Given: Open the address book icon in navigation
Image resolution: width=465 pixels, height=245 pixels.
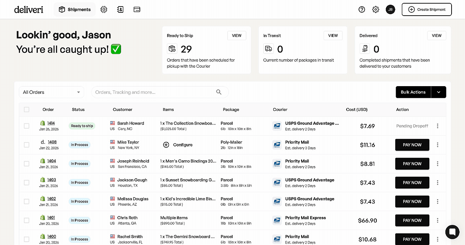Looking at the screenshot, I should tap(120, 9).
